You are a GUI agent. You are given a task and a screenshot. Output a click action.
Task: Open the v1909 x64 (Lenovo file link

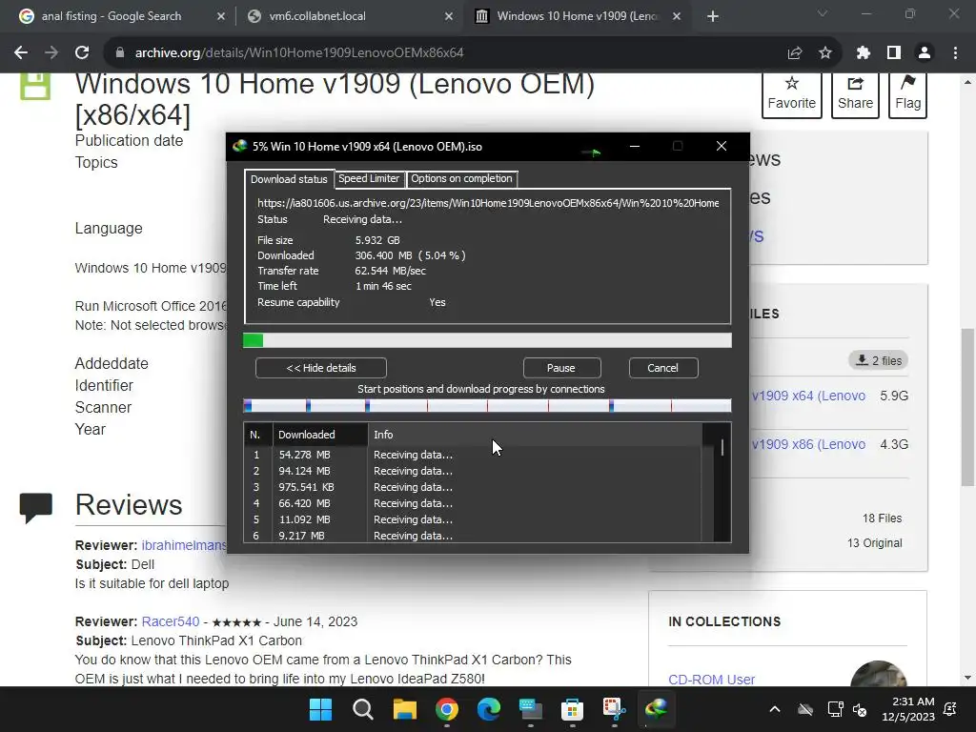click(808, 396)
